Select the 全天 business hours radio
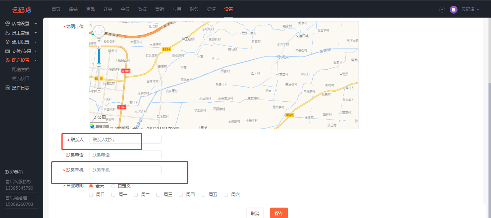This screenshot has height=218, width=491. pos(91,186)
